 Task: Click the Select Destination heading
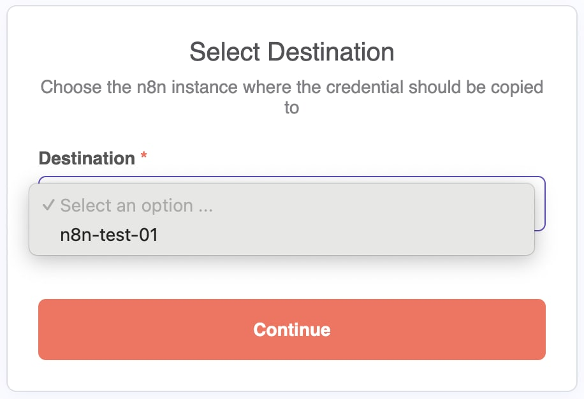292,52
